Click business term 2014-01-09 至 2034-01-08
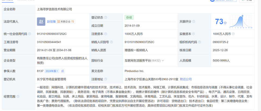 [x=54, y=50]
